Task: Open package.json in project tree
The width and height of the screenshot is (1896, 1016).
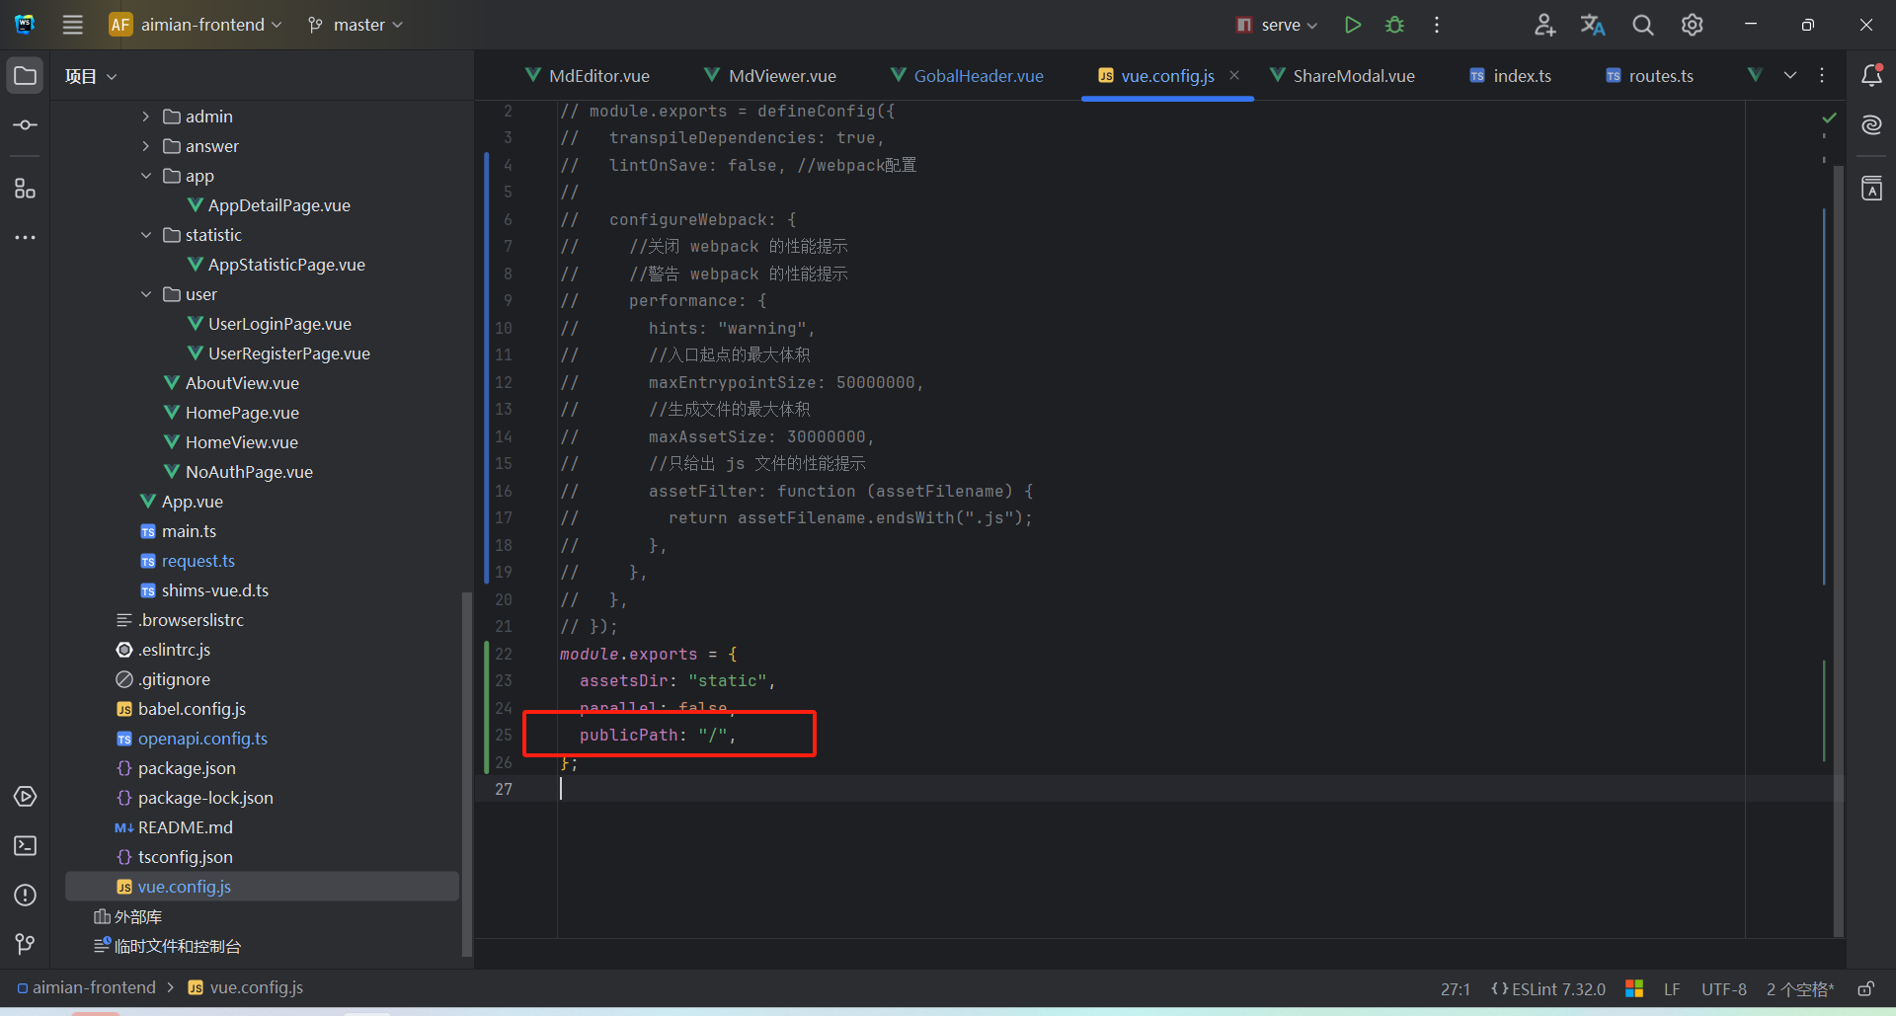Action: click(x=187, y=768)
